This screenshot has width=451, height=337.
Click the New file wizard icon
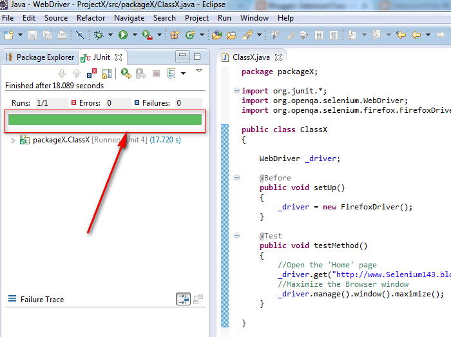(8, 35)
